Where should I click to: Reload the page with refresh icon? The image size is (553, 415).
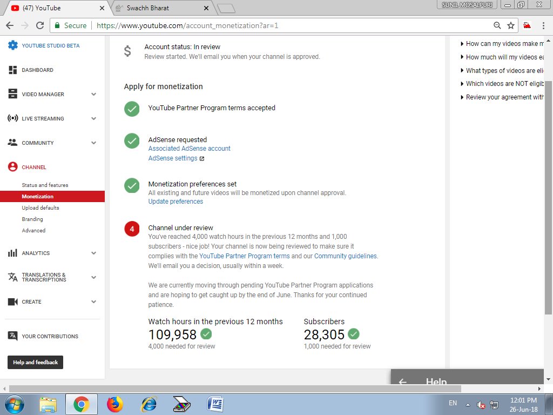[40, 25]
